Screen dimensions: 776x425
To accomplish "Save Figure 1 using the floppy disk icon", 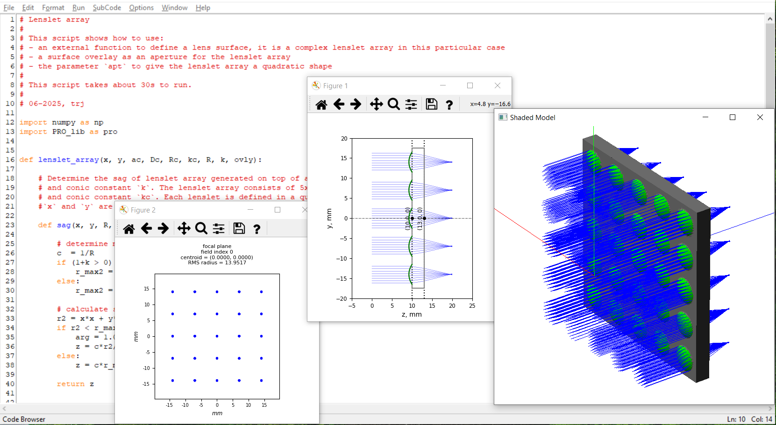I will pyautogui.click(x=432, y=104).
